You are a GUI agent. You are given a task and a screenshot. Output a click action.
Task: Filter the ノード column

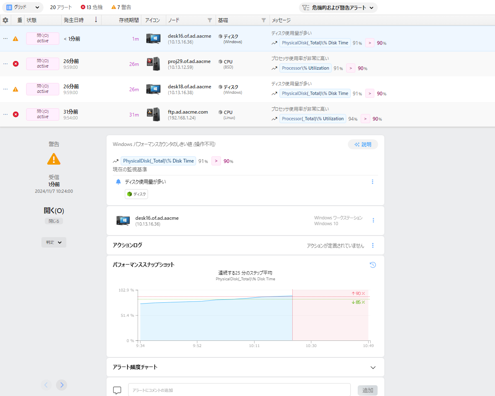pos(210,20)
